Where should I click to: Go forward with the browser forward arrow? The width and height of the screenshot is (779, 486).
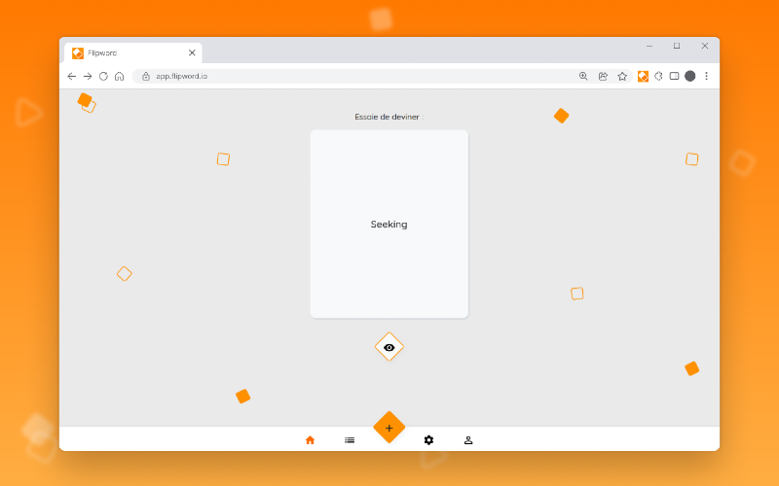tap(88, 77)
